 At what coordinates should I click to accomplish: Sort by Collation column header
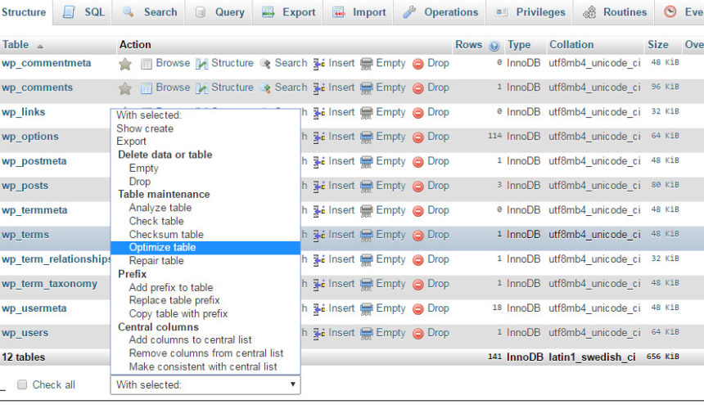pyautogui.click(x=571, y=45)
